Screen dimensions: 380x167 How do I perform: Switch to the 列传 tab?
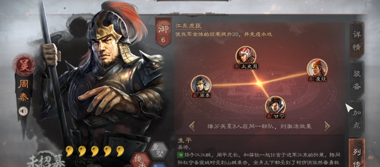[x=357, y=153]
